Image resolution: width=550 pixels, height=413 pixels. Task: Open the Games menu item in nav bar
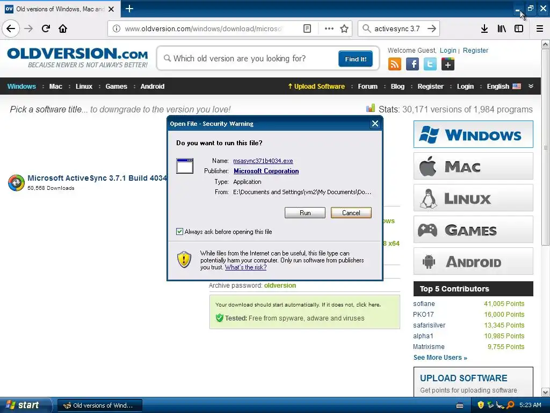click(x=116, y=87)
